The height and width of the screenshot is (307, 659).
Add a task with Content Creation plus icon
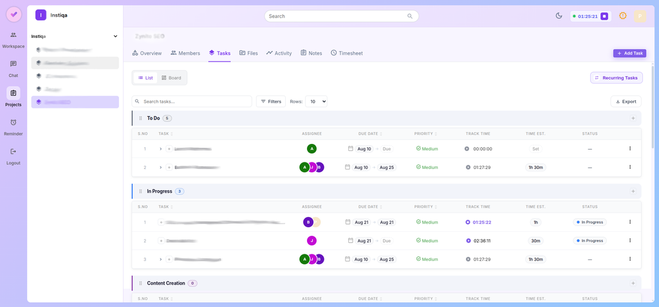pyautogui.click(x=633, y=283)
